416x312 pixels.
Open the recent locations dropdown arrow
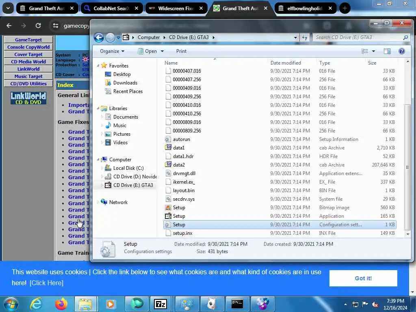point(118,38)
